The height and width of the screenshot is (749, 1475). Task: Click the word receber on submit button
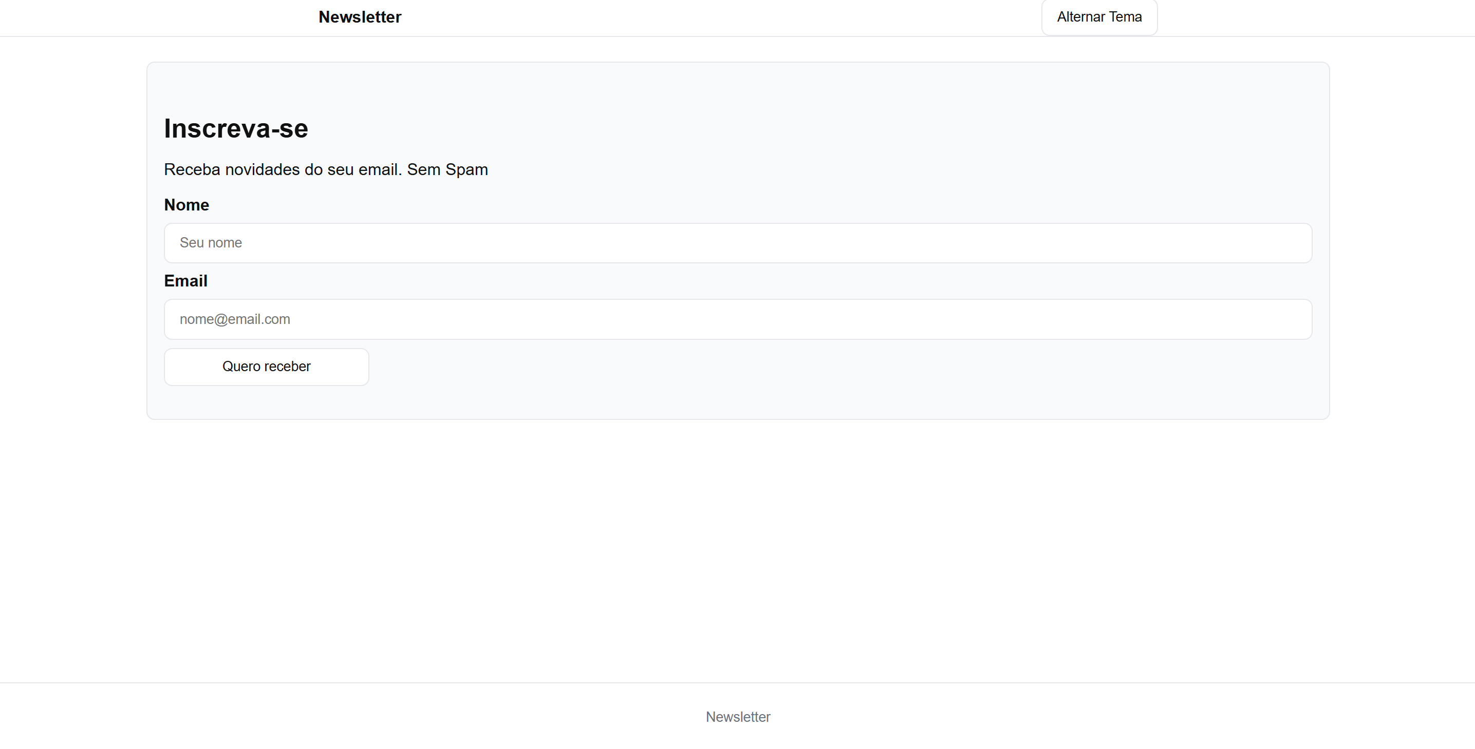point(287,367)
